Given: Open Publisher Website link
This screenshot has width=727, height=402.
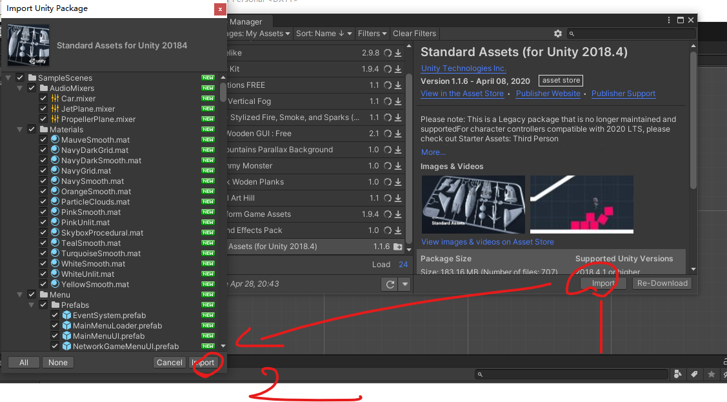Looking at the screenshot, I should pyautogui.click(x=548, y=93).
